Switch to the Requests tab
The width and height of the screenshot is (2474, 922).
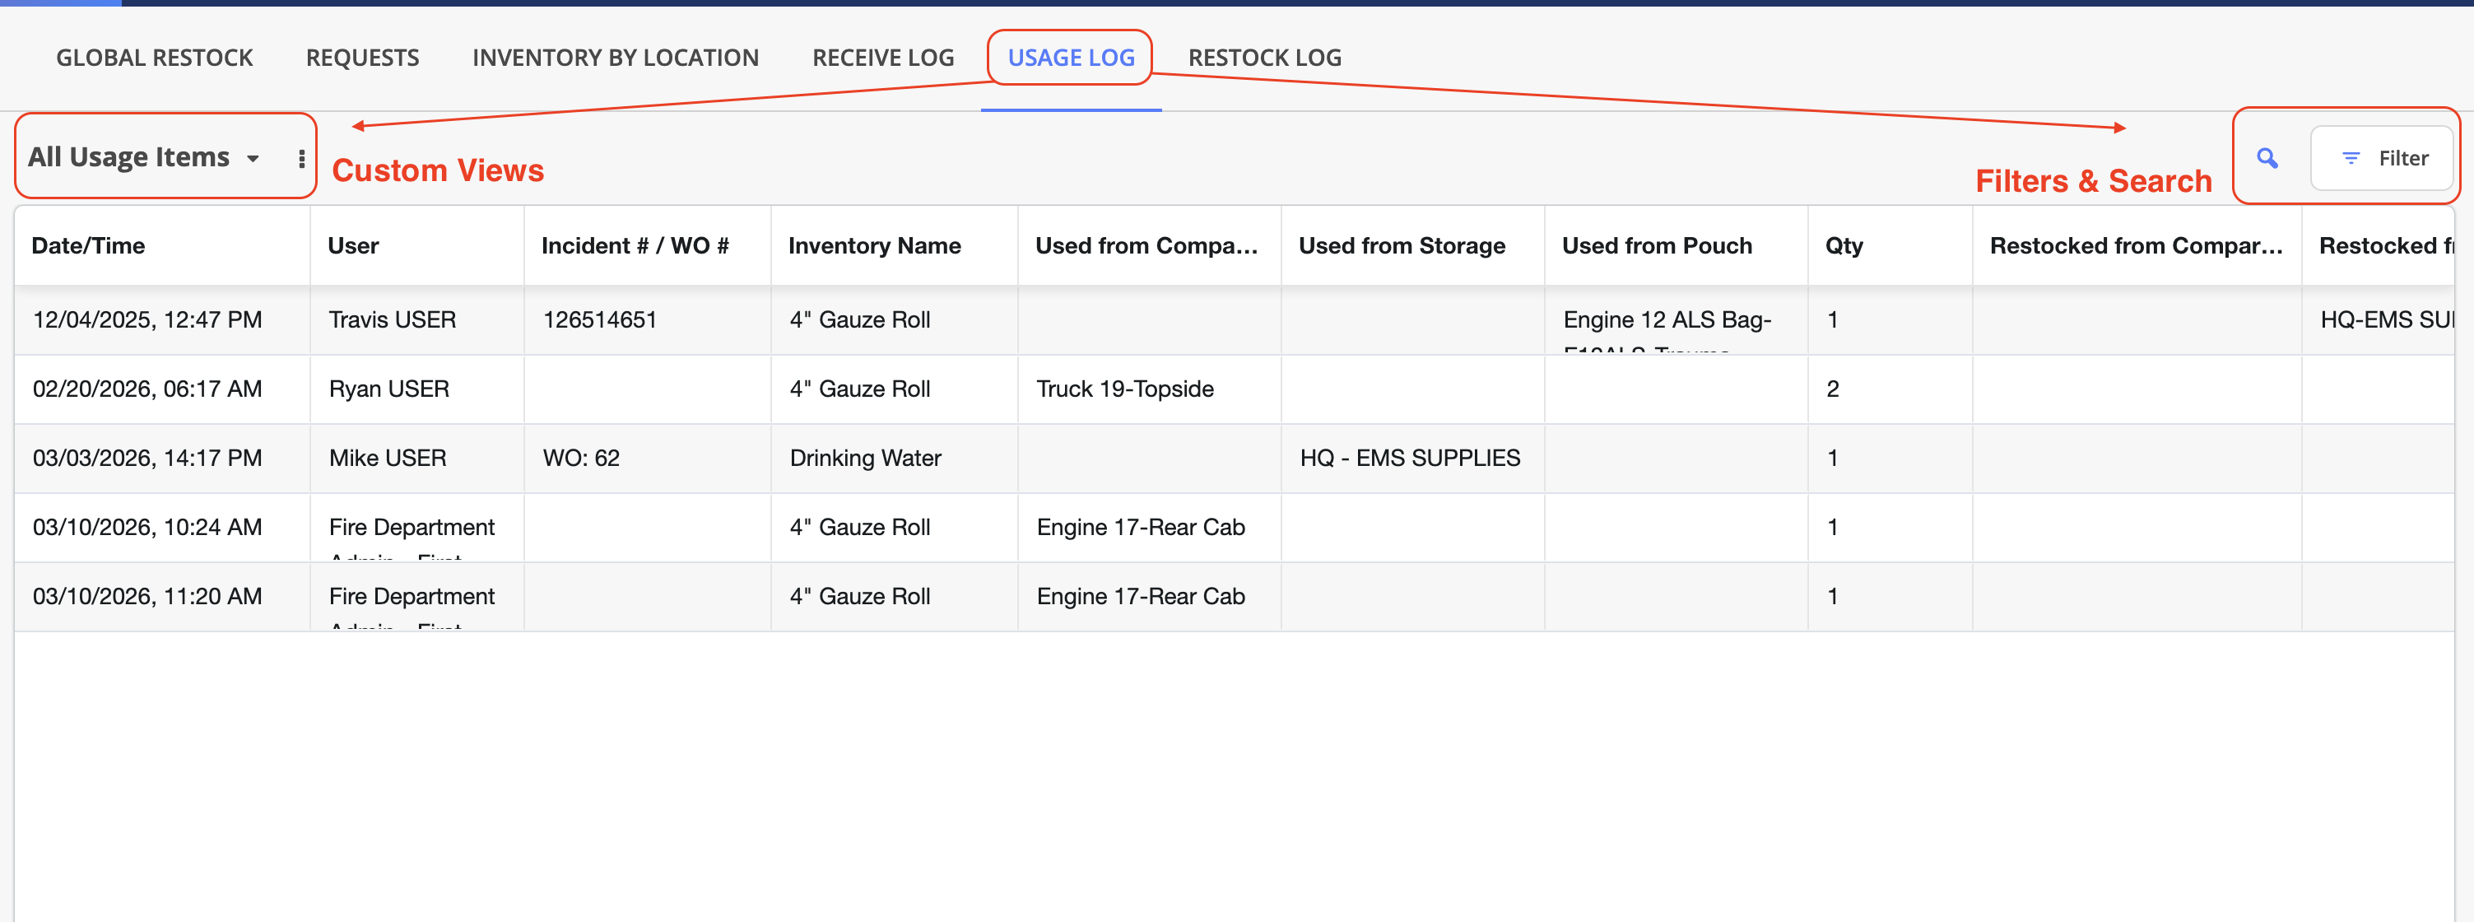click(362, 58)
